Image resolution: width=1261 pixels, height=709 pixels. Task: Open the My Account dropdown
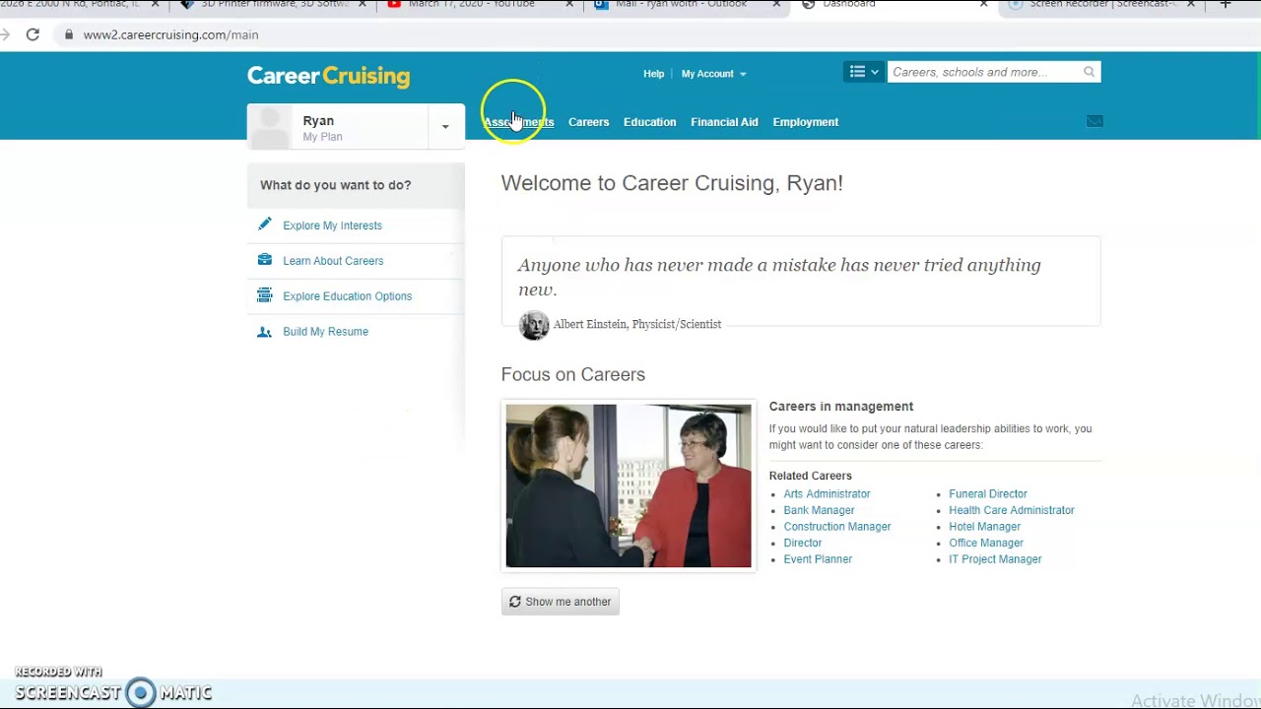713,74
